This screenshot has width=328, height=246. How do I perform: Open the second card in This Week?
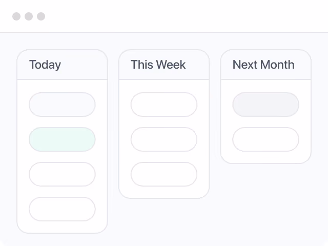coord(164,139)
